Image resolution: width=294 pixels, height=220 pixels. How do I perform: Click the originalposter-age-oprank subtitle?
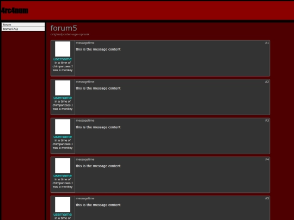click(x=70, y=34)
